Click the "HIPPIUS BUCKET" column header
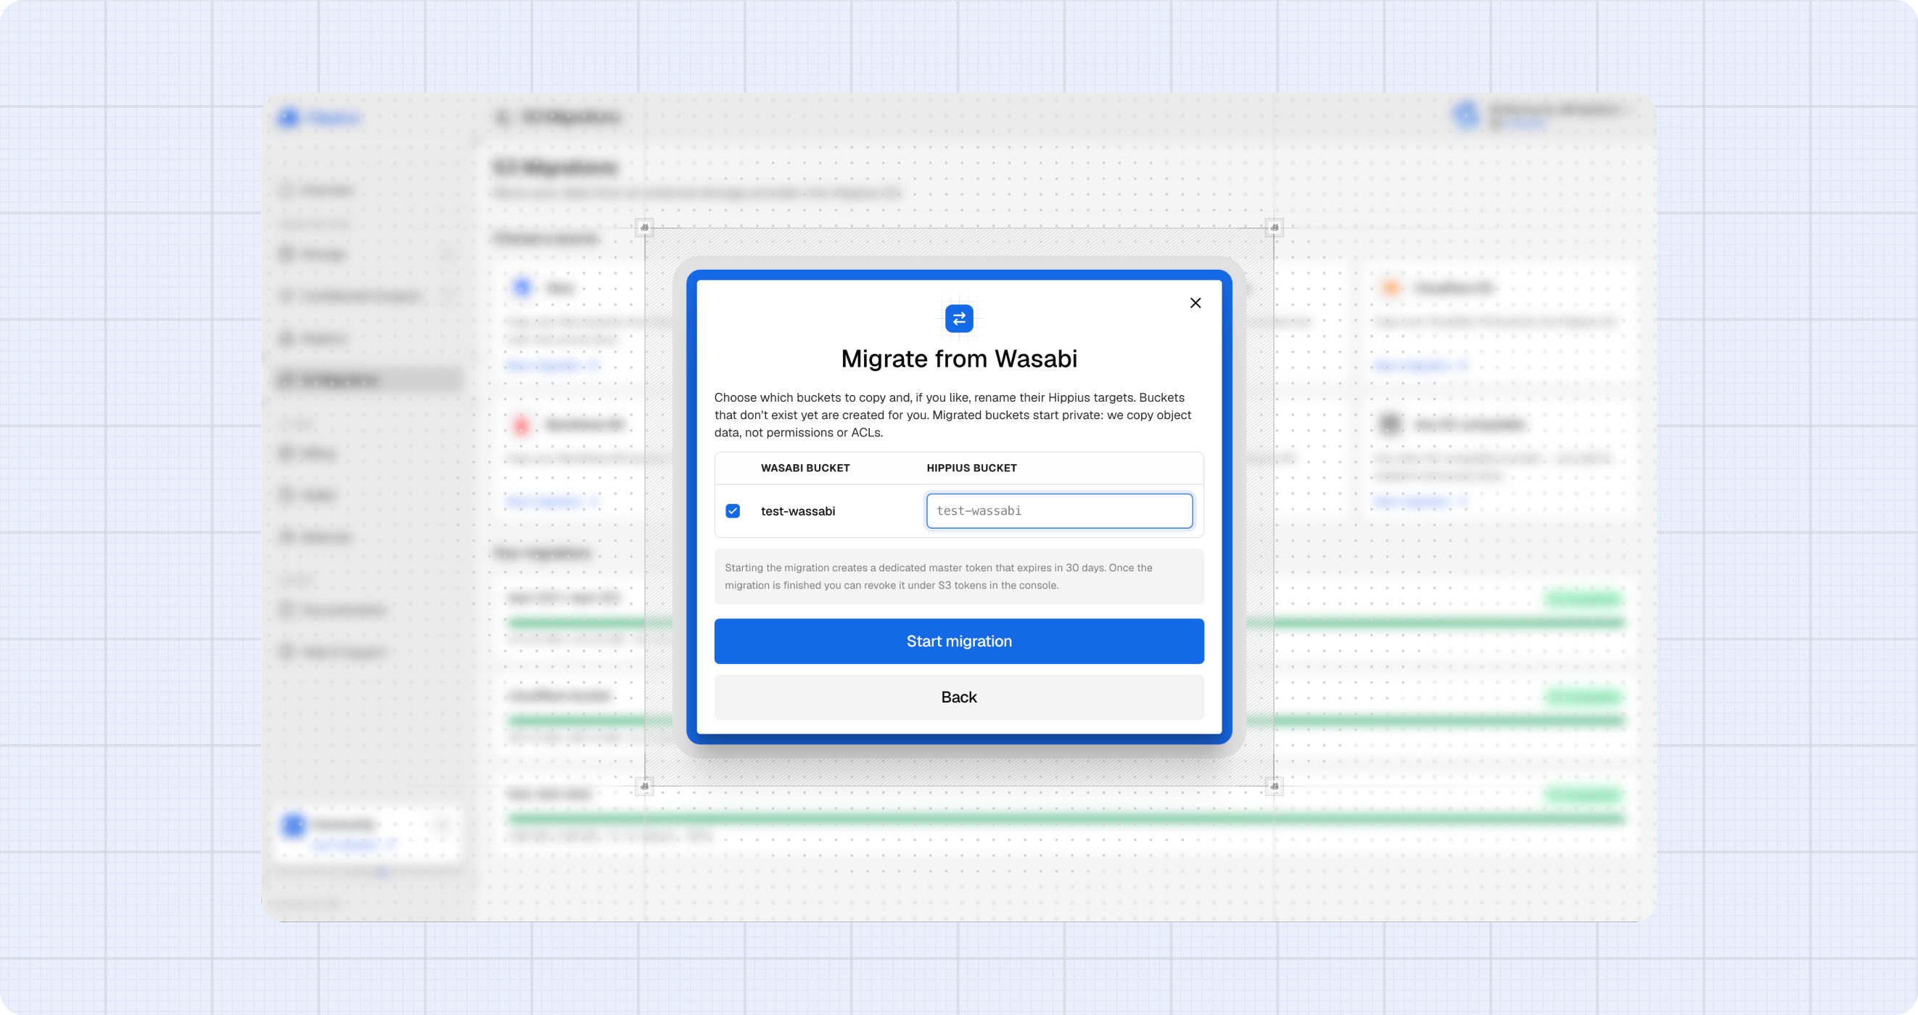 971,468
